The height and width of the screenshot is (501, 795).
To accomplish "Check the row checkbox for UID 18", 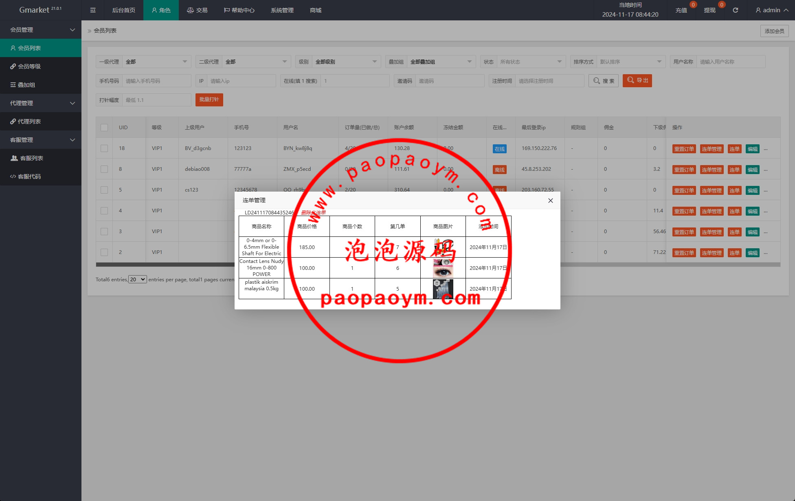I will (104, 148).
